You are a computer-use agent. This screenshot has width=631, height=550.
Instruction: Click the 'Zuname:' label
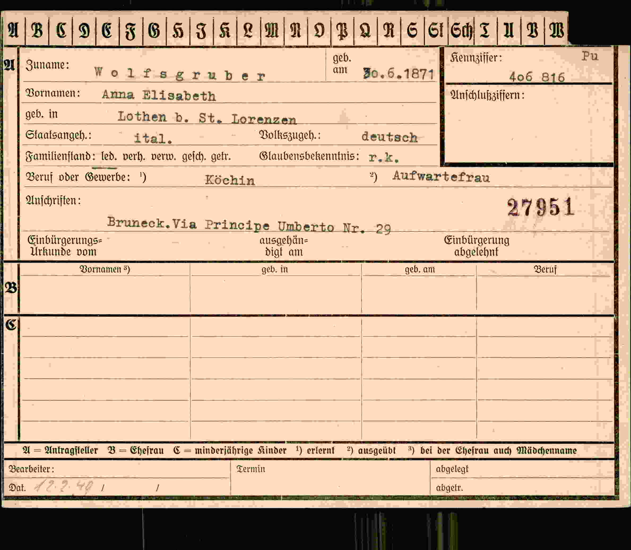pyautogui.click(x=47, y=65)
